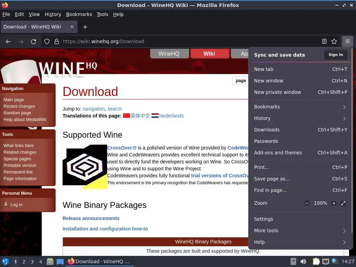356x267 pixels.
Task: Open Settings from the menu
Action: coord(300,219)
